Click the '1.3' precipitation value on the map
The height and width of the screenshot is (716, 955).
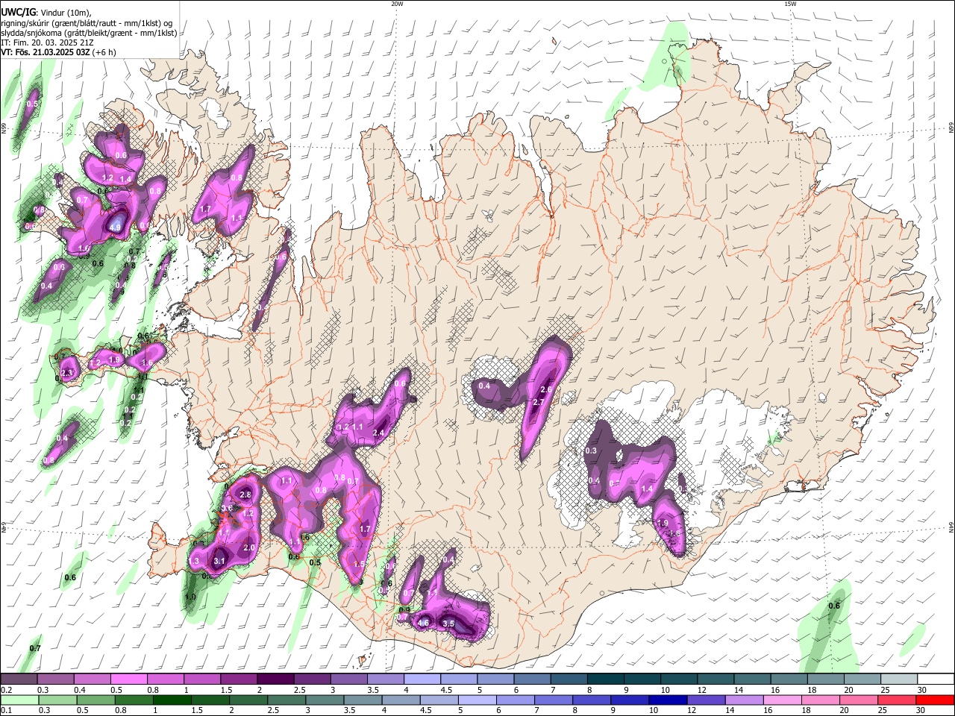click(x=194, y=562)
